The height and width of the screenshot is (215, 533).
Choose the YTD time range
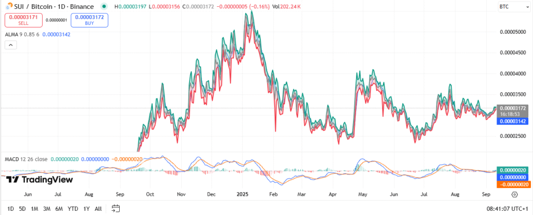[73, 208]
